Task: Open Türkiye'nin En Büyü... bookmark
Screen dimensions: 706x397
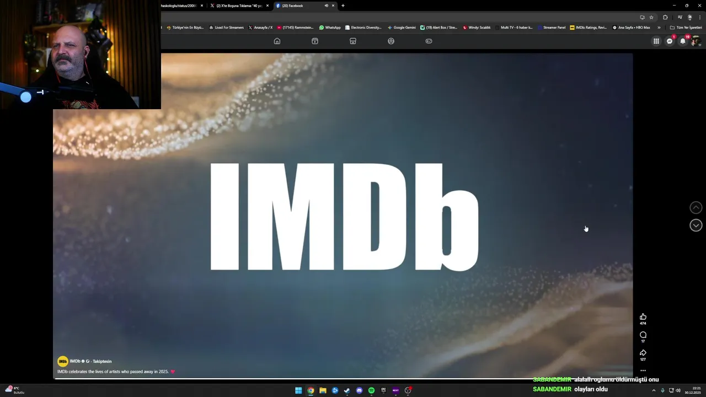Action: coord(185,27)
